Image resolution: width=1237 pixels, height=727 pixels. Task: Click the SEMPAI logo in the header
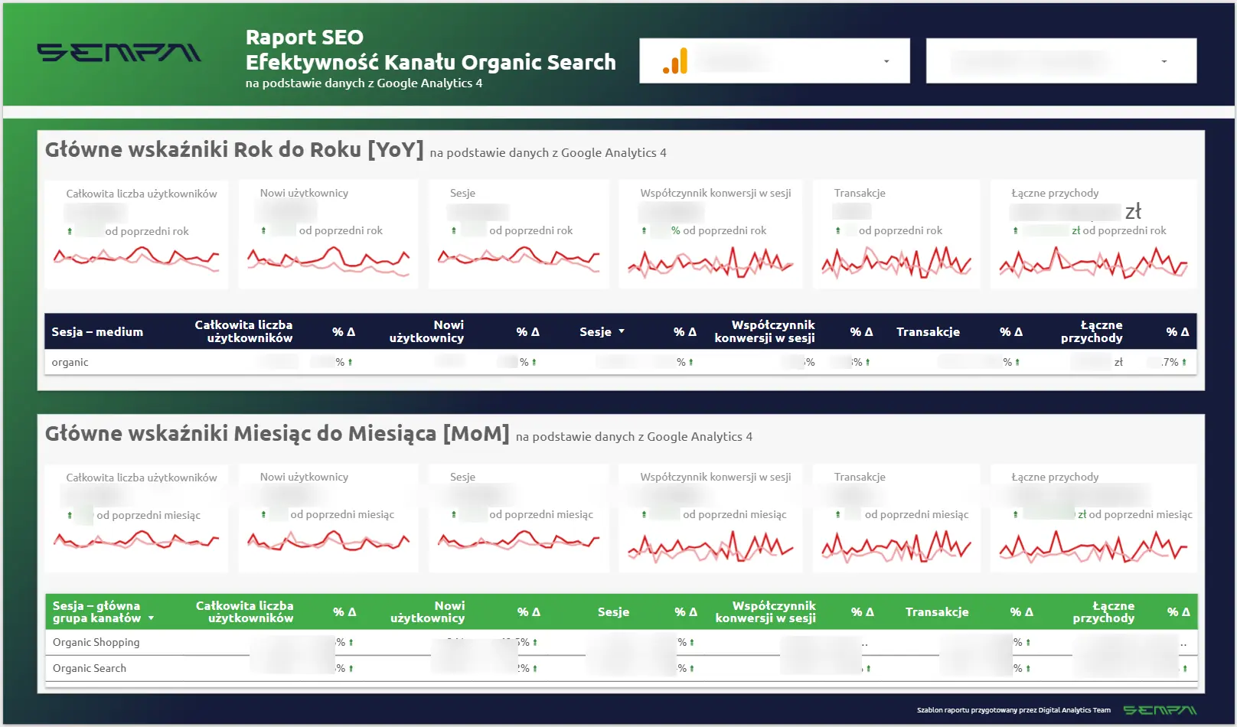(x=119, y=52)
